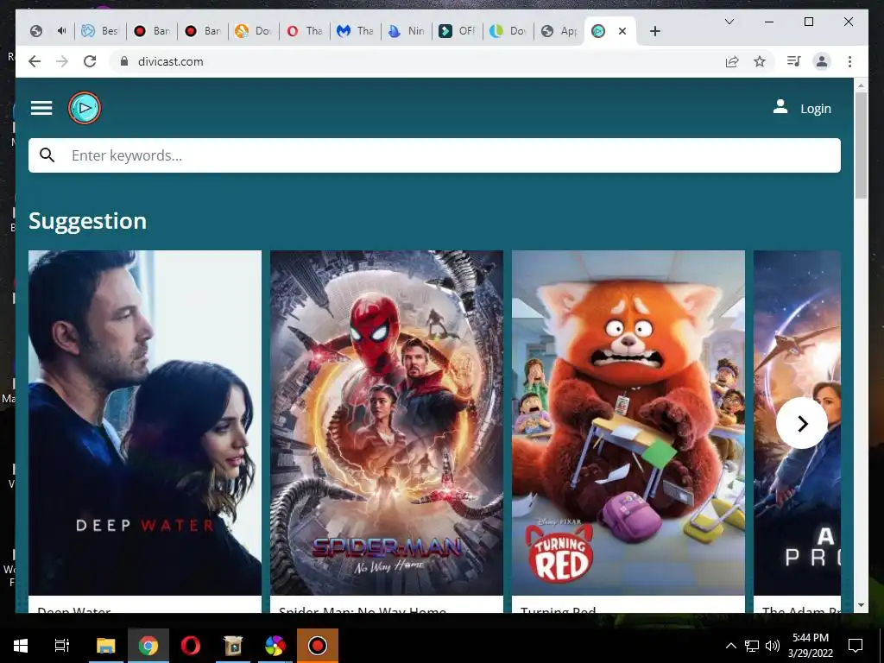Viewport: 884px width, 663px height.
Task: Expand the hidden system tray icons
Action: (x=730, y=646)
